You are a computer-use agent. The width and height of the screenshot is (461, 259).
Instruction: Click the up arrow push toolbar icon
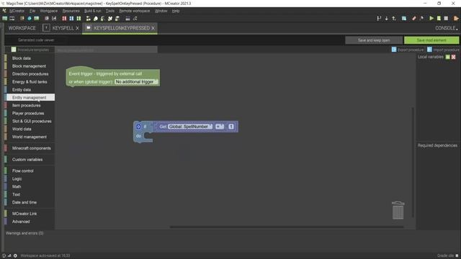coord(394,18)
